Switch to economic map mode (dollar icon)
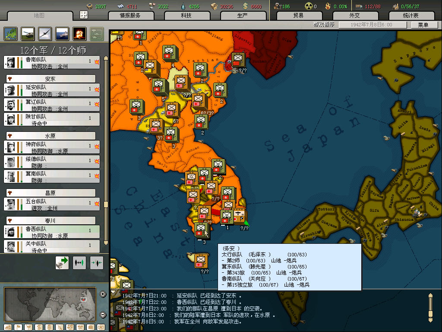The width and height of the screenshot is (442, 332). [39, 328]
